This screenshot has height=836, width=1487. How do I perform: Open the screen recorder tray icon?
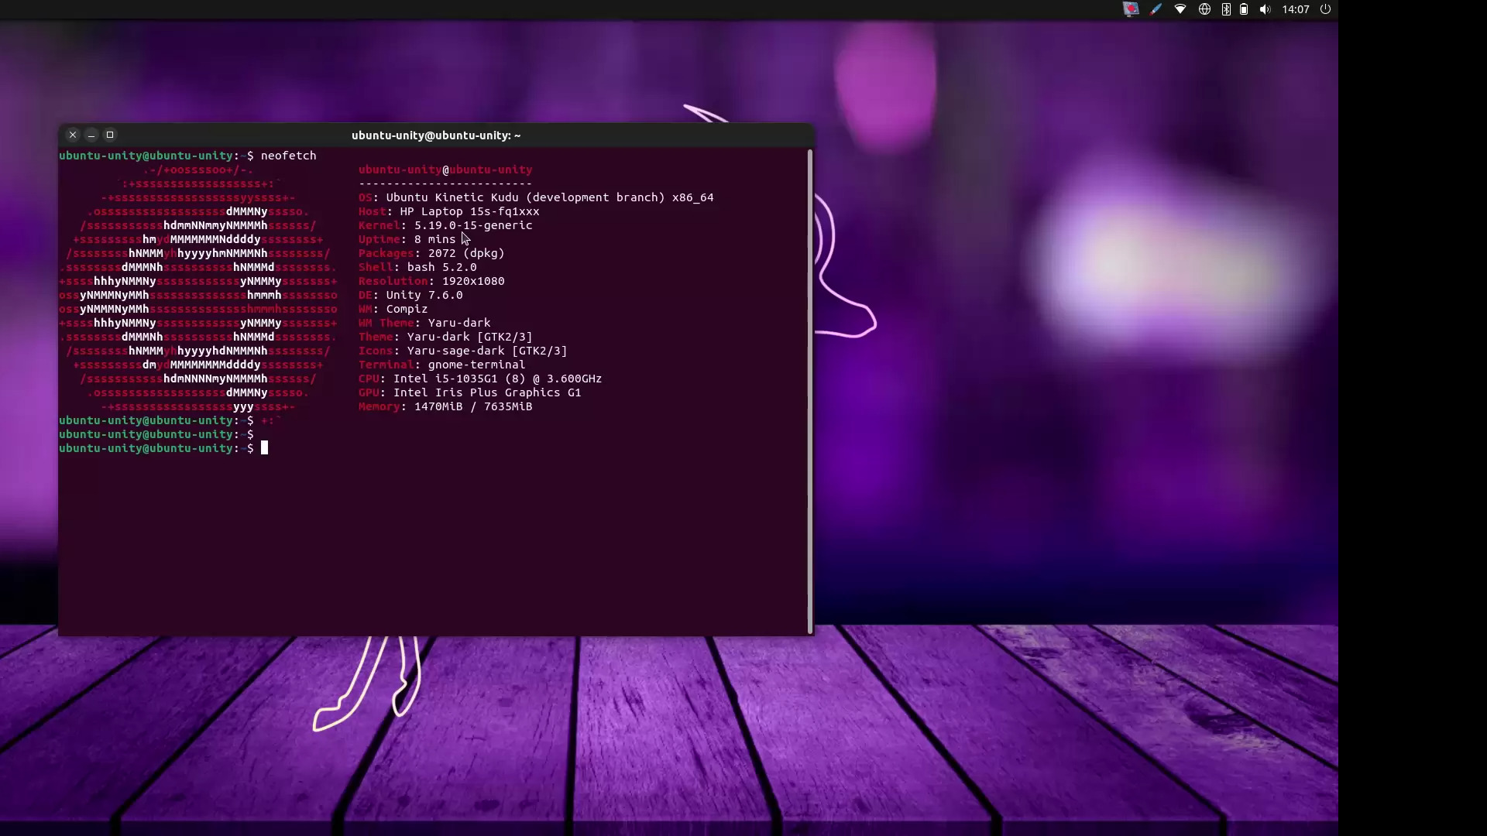click(1131, 9)
